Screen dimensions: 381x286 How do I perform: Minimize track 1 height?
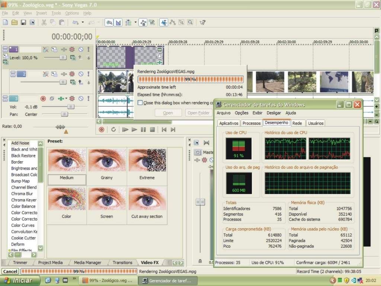pos(5,49)
